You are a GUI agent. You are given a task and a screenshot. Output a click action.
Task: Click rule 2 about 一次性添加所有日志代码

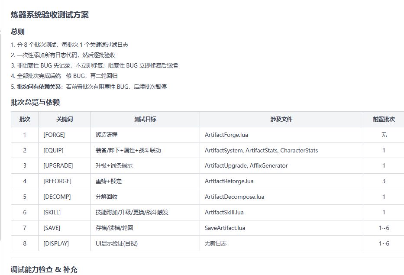tap(63, 55)
